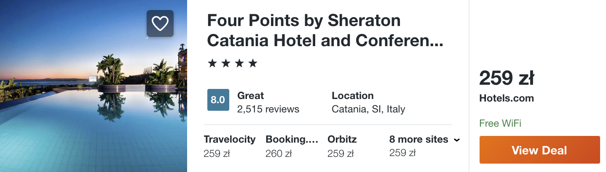Viewport: 606px width, 172px height.
Task: Save hotel with the heart icon
Action: tap(160, 23)
